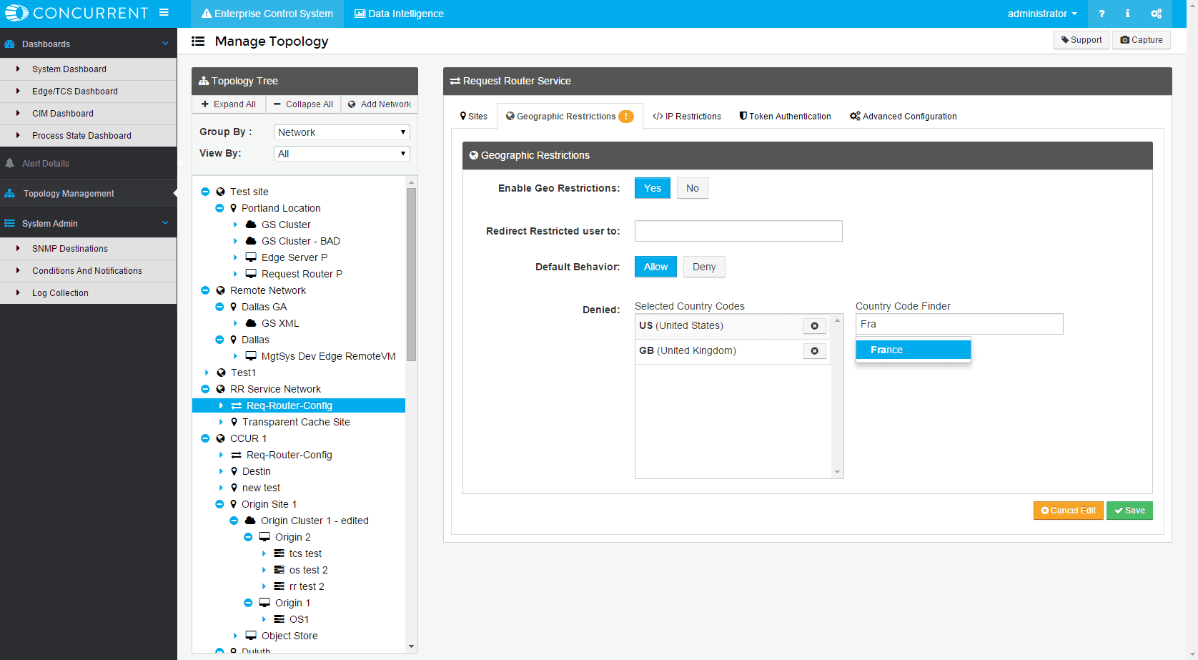Toggle the hamburger sidebar menu icon
The image size is (1198, 660).
(x=164, y=13)
